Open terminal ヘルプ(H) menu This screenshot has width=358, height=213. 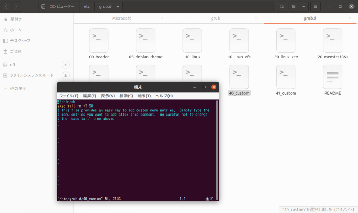[164, 96]
